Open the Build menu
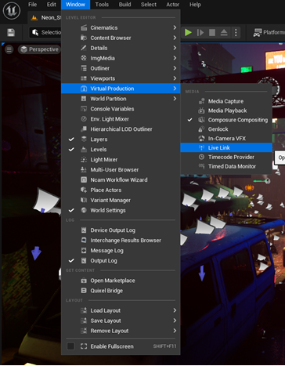 [124, 5]
